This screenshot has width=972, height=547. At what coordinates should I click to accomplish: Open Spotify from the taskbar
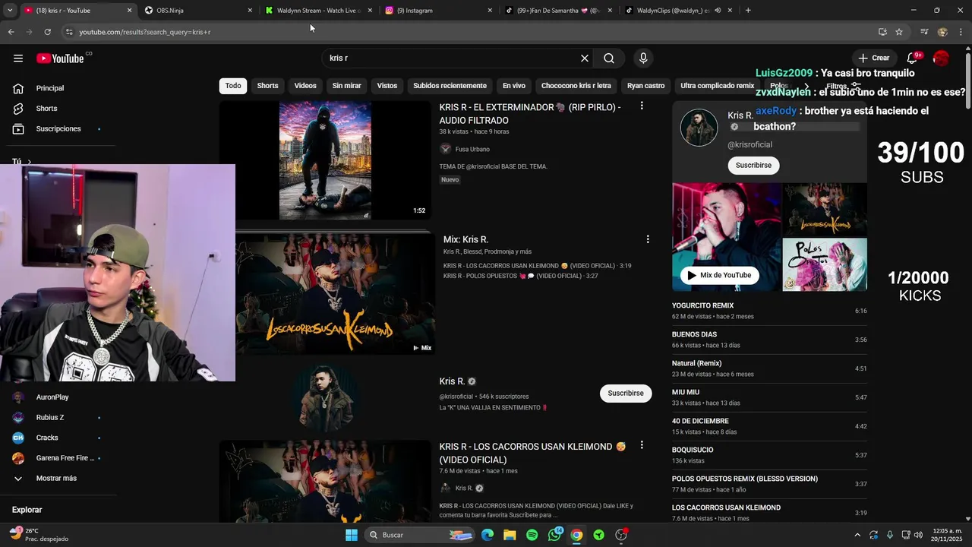532,535
